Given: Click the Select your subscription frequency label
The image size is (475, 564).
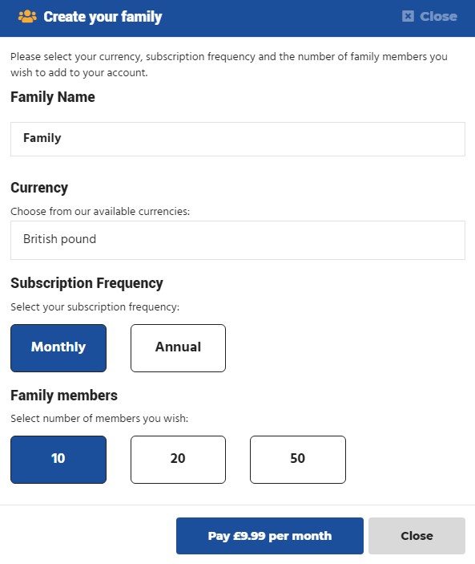Looking at the screenshot, I should tap(95, 306).
